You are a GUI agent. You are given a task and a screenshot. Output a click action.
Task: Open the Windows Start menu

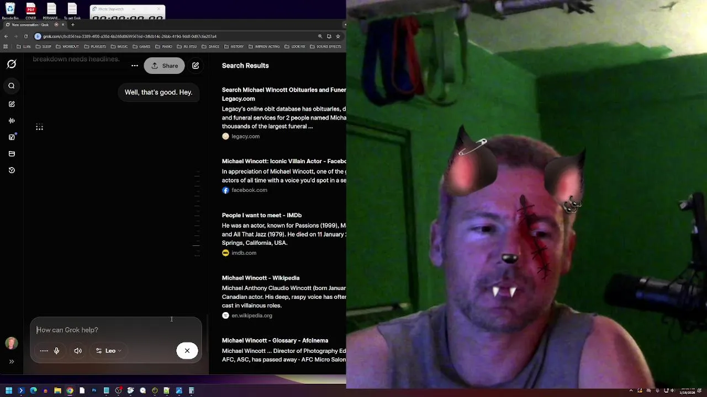click(9, 390)
